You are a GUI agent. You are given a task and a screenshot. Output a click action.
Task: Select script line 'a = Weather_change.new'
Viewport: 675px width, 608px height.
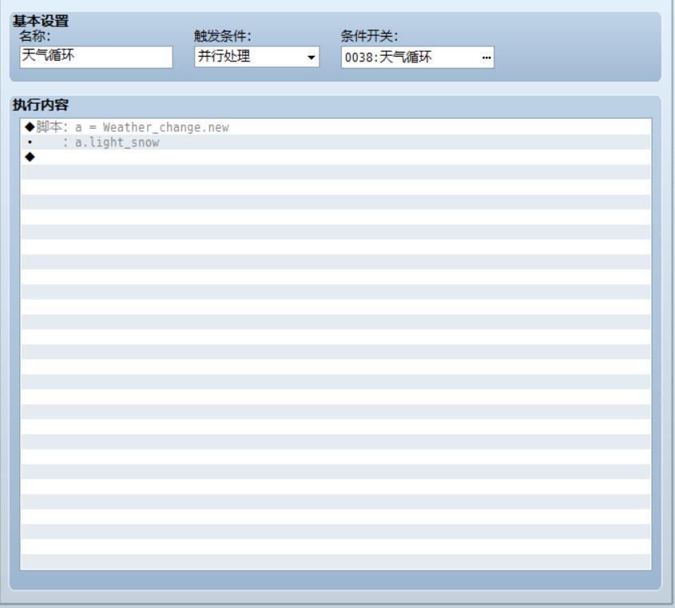click(336, 128)
